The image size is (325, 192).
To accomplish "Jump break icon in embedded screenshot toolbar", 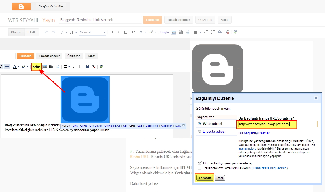I will pos(58,66).
